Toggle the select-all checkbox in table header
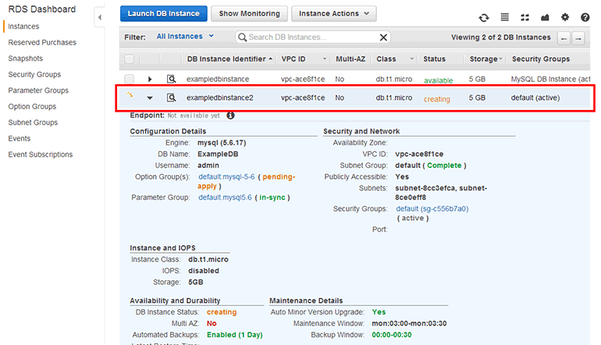 point(129,59)
